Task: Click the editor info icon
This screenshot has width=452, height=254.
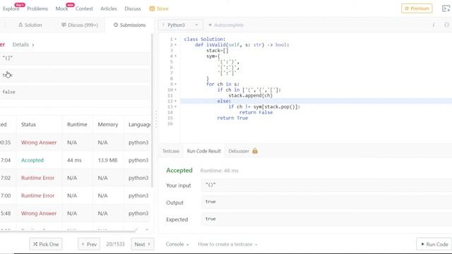Action: (433, 25)
